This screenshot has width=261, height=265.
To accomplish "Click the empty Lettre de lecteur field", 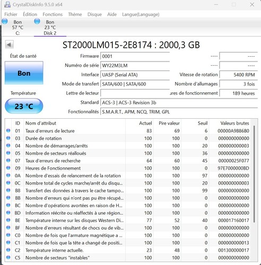I will (x=135, y=93).
